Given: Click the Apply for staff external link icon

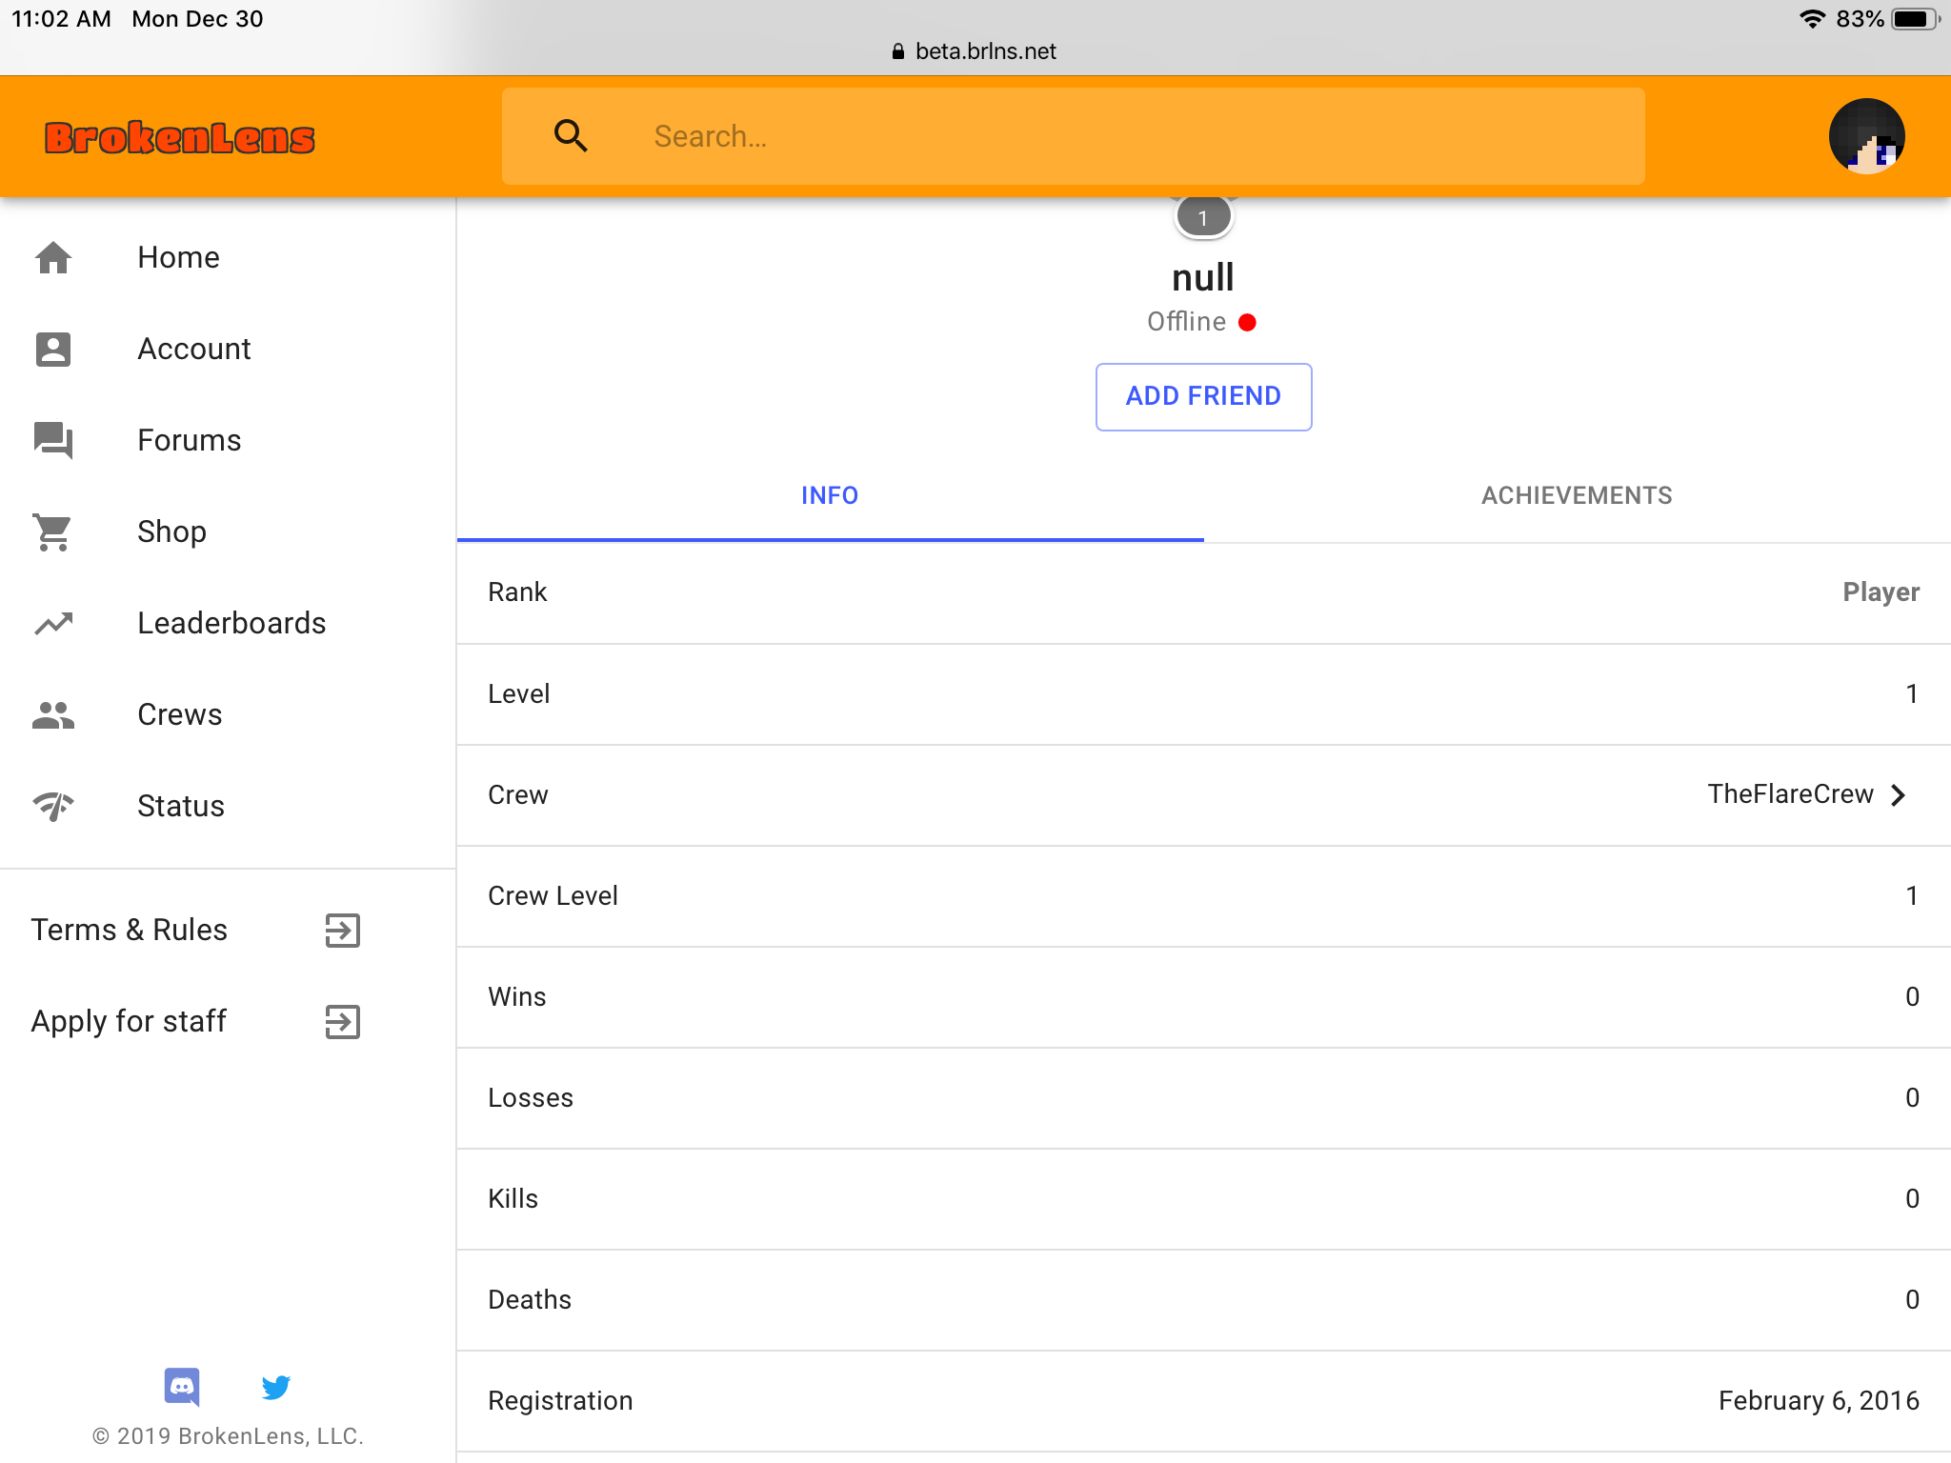Looking at the screenshot, I should click(x=342, y=1021).
